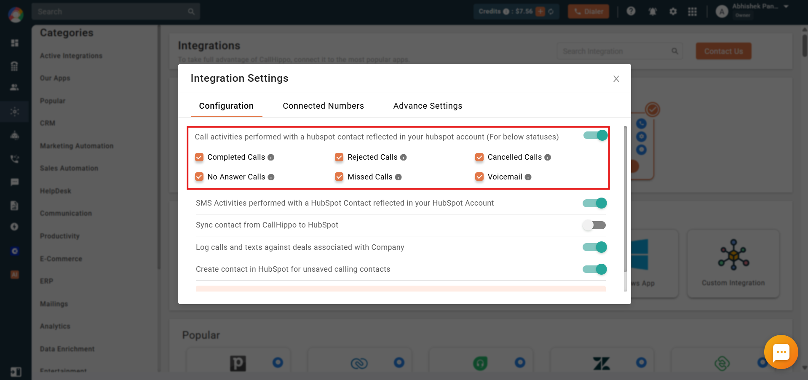Screen dimensions: 808x380
Task: Select the Communication category
Action: [x=66, y=213]
